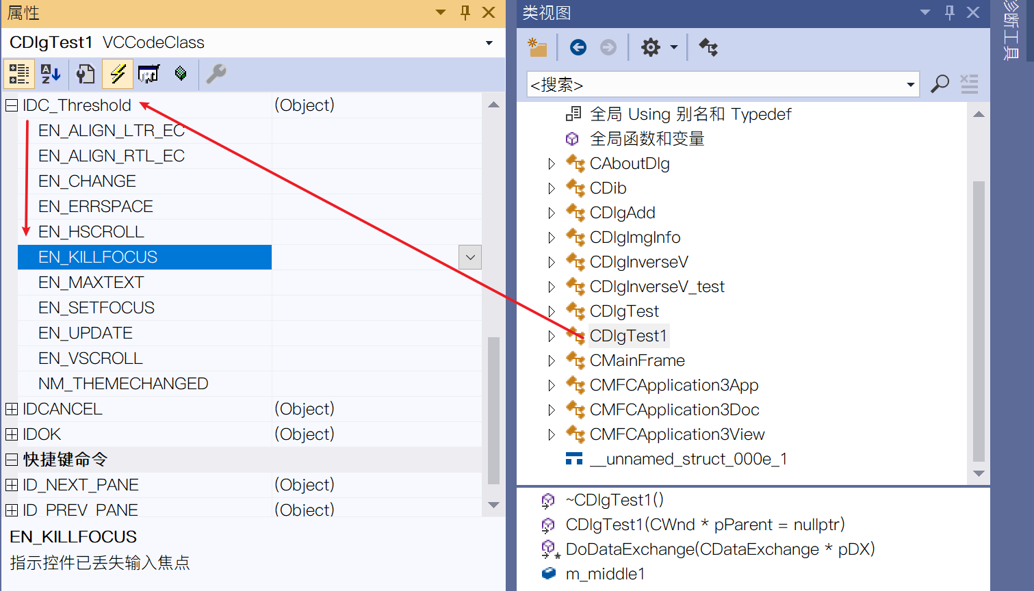Select the EN_UPDATE event row
The image size is (1034, 591).
point(250,333)
